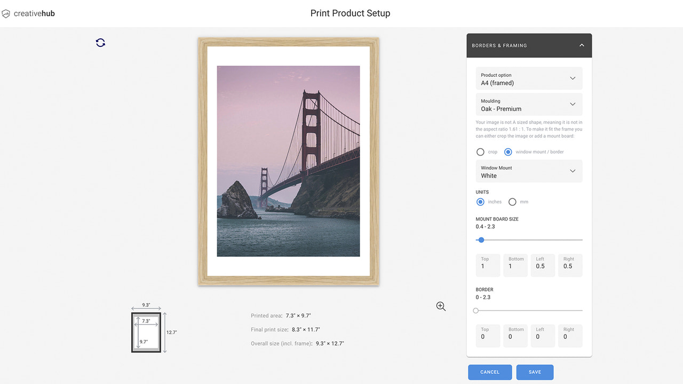Enable the crop option
Viewport: 683px width, 384px height.
tap(480, 151)
